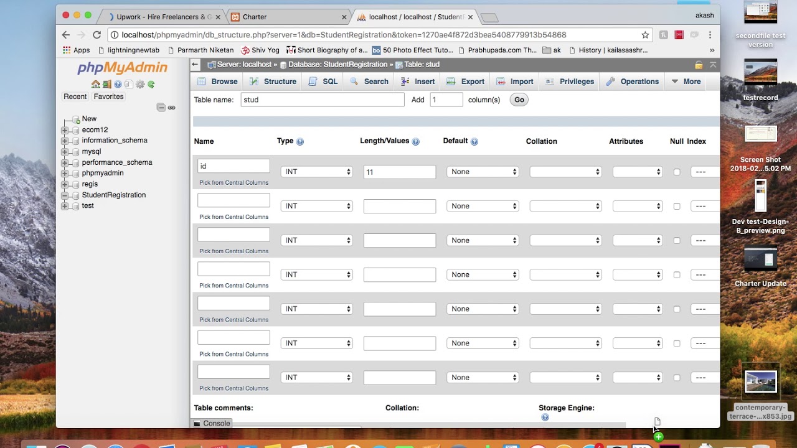This screenshot has width=797, height=448.
Task: Click the hide navigation panel arrow
Action: click(196, 64)
